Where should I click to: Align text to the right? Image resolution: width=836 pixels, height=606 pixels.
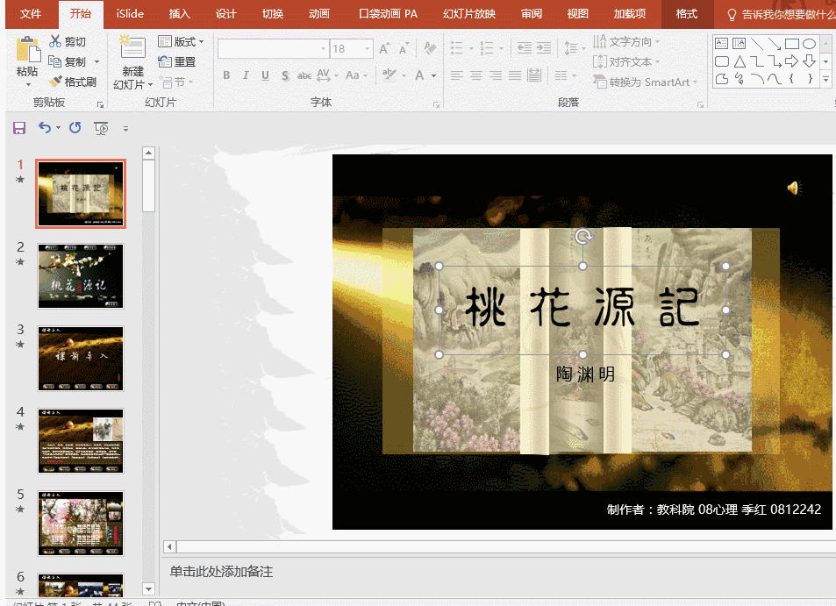pos(496,75)
